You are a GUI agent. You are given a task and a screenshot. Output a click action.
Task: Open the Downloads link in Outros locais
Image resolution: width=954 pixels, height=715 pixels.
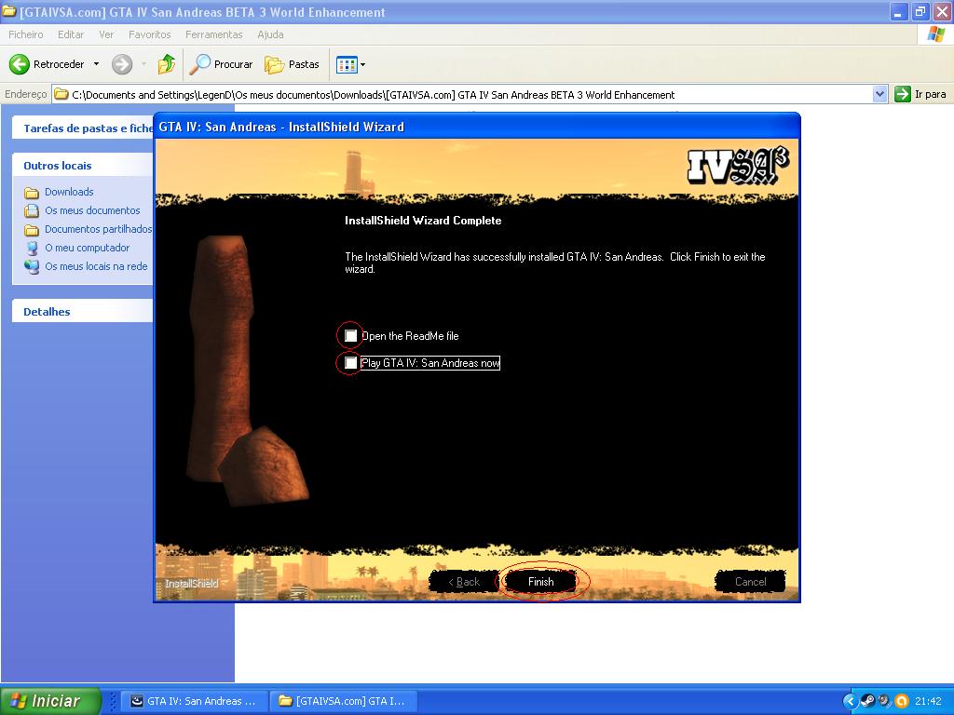(x=69, y=192)
